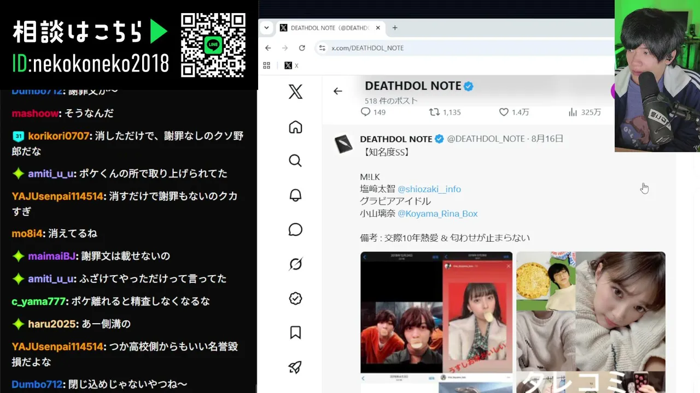Click the LINE QR code in the overlay
This screenshot has width=700, height=393.
coord(213,45)
